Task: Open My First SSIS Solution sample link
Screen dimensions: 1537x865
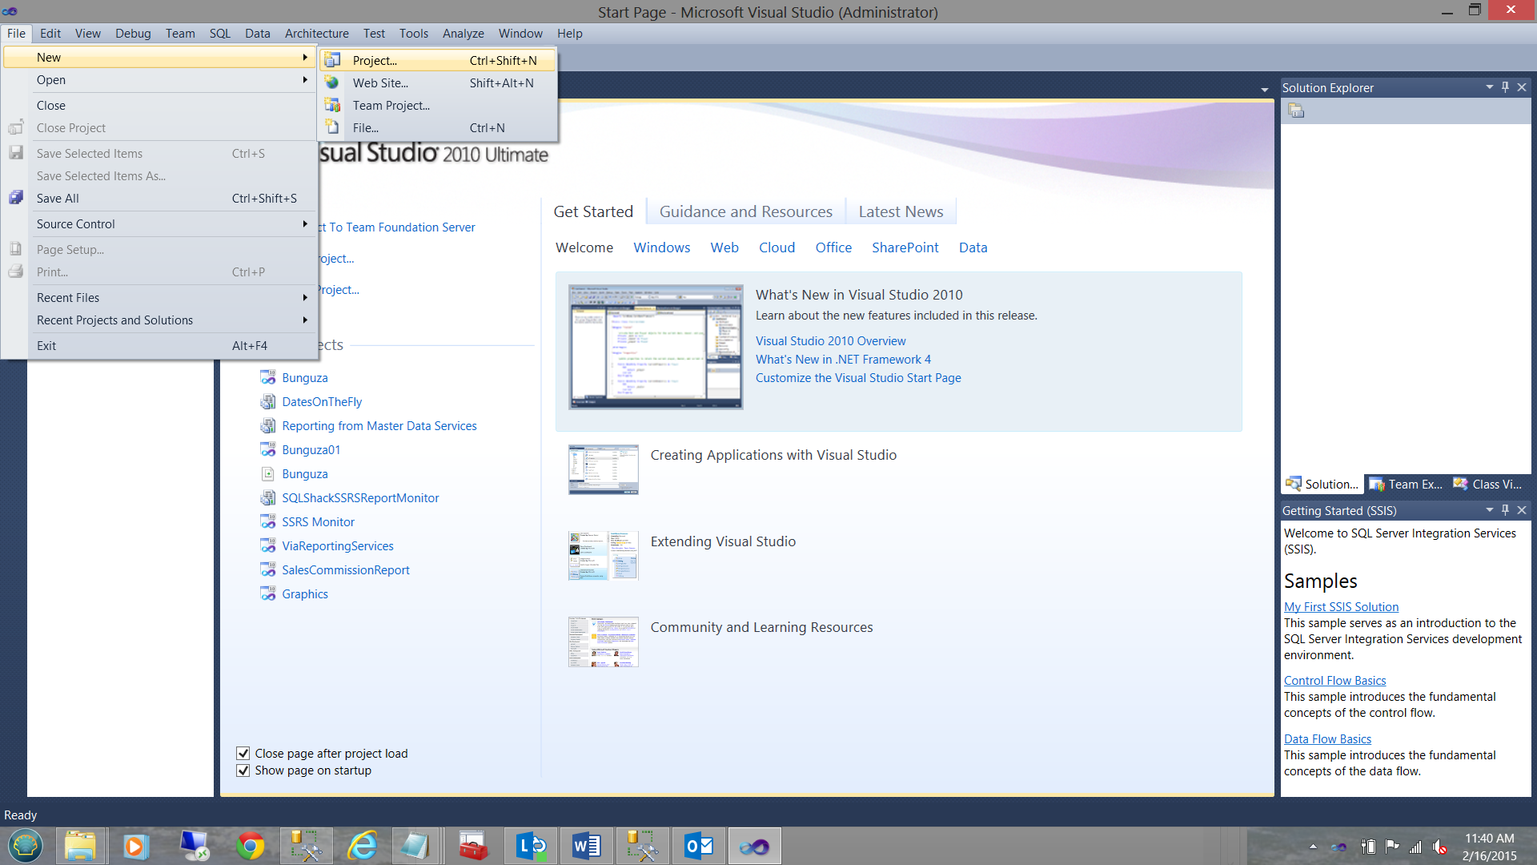Action: point(1341,607)
